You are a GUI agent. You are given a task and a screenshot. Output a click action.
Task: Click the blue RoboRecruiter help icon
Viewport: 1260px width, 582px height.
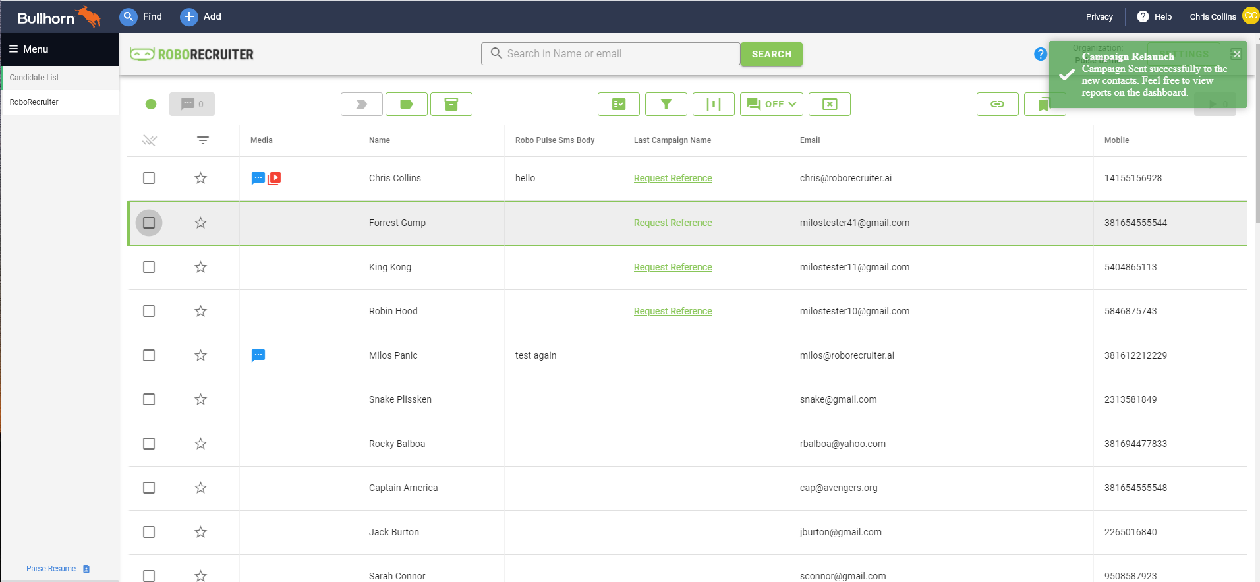click(1041, 54)
